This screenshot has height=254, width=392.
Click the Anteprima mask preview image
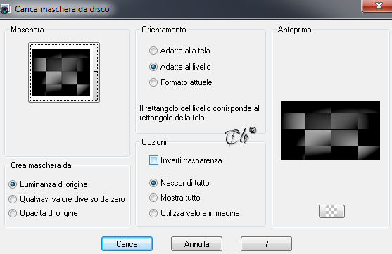tap(330, 131)
